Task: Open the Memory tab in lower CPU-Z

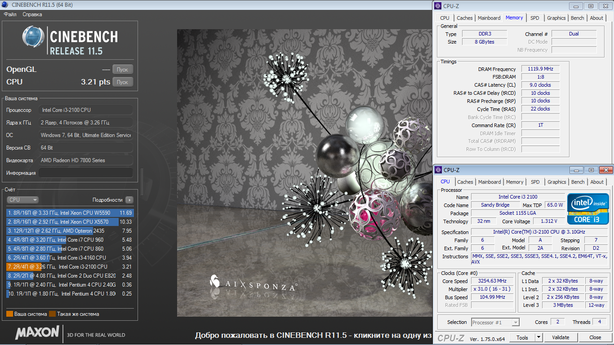Action: [x=515, y=182]
